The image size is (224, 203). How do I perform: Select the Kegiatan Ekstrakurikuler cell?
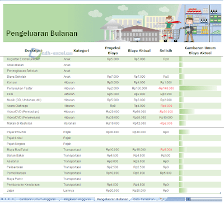pyautogui.click(x=24, y=59)
